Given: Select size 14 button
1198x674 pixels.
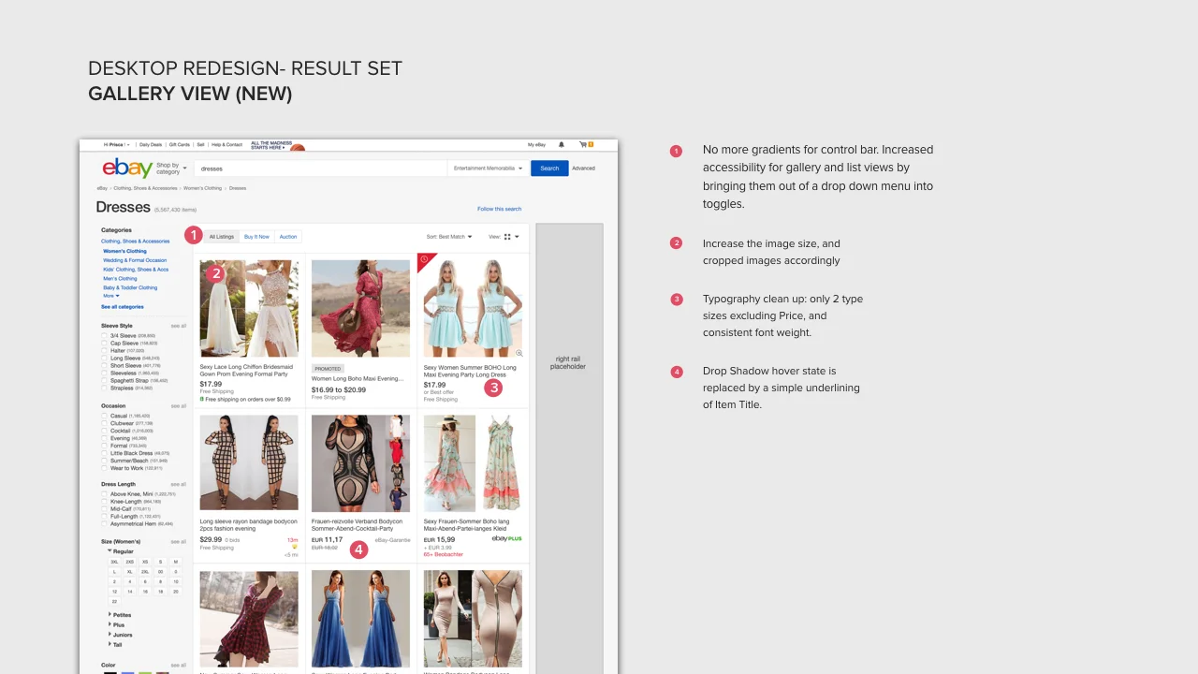Looking at the screenshot, I should tap(130, 591).
